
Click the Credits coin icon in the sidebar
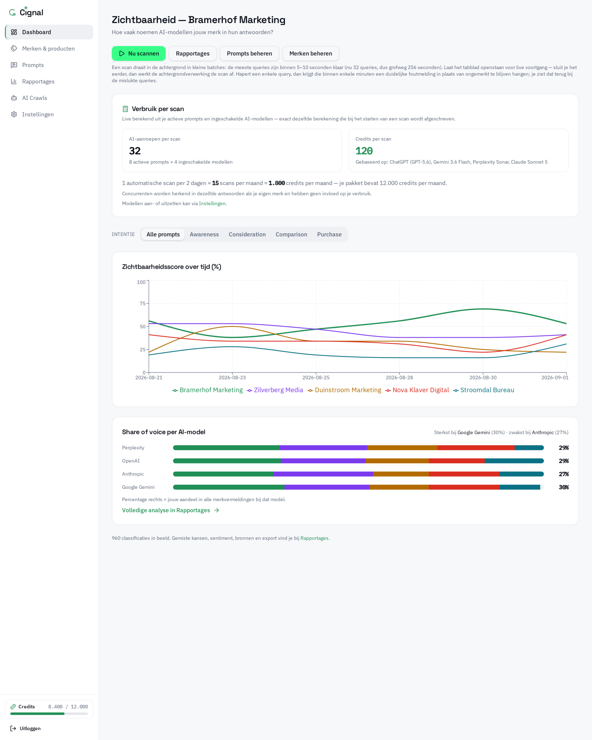point(13,706)
